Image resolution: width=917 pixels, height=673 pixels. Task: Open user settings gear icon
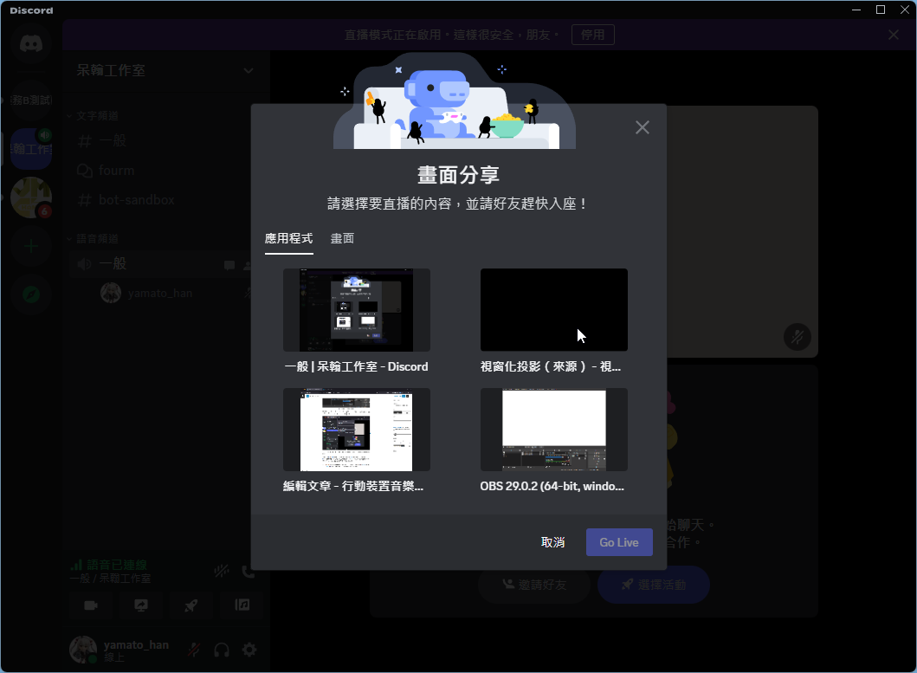(249, 650)
